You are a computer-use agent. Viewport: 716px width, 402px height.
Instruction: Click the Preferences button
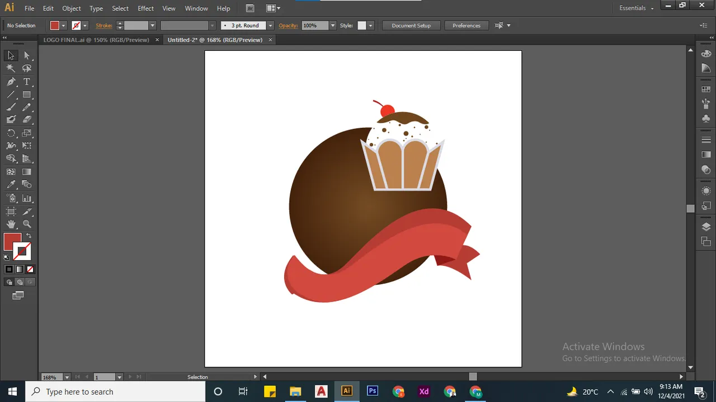[x=467, y=26]
